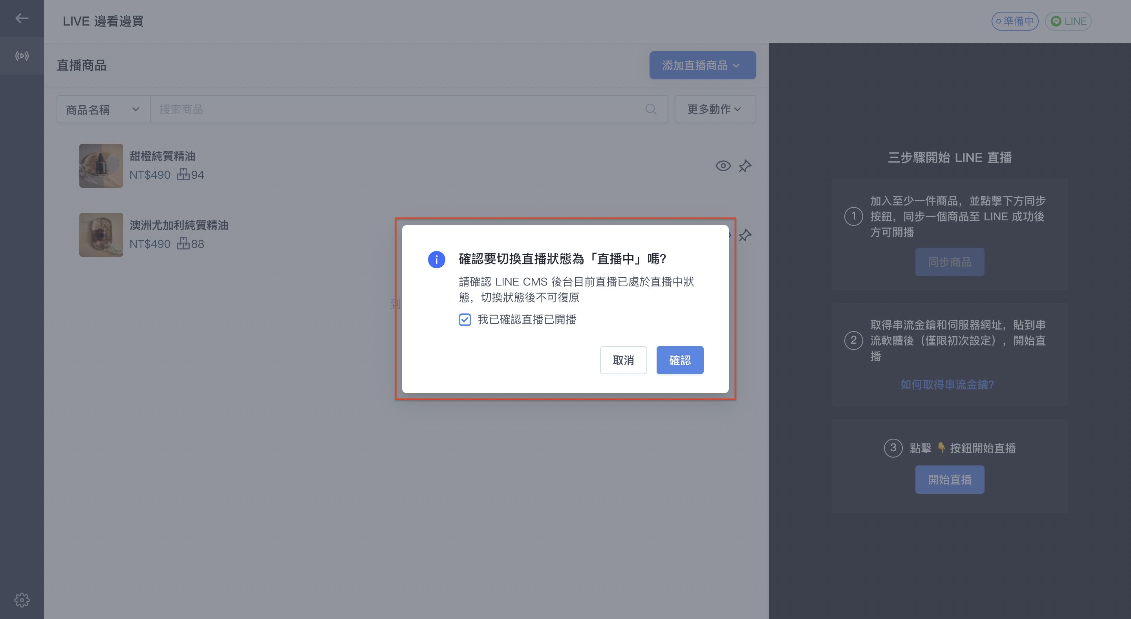Open 如何取得串流金鑰? link
The image size is (1131, 619).
[x=947, y=385]
